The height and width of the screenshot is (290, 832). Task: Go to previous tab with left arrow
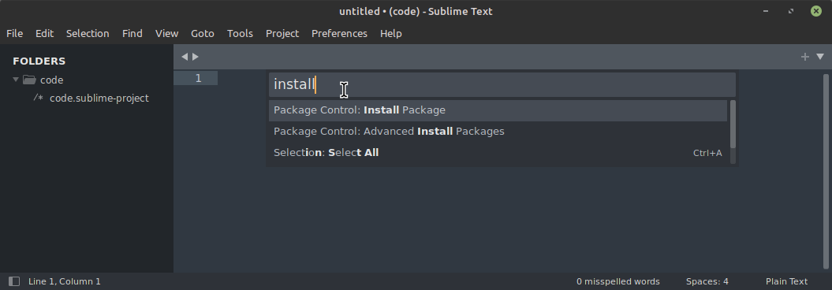[184, 57]
